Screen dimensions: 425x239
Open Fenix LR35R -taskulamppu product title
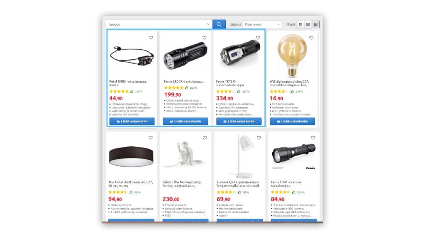click(184, 81)
